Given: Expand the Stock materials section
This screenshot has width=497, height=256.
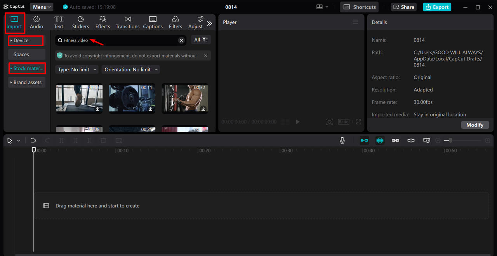Looking at the screenshot, I should 26,68.
